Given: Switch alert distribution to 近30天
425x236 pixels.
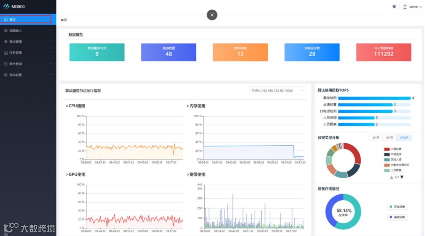Looking at the screenshot, I should pos(404,137).
